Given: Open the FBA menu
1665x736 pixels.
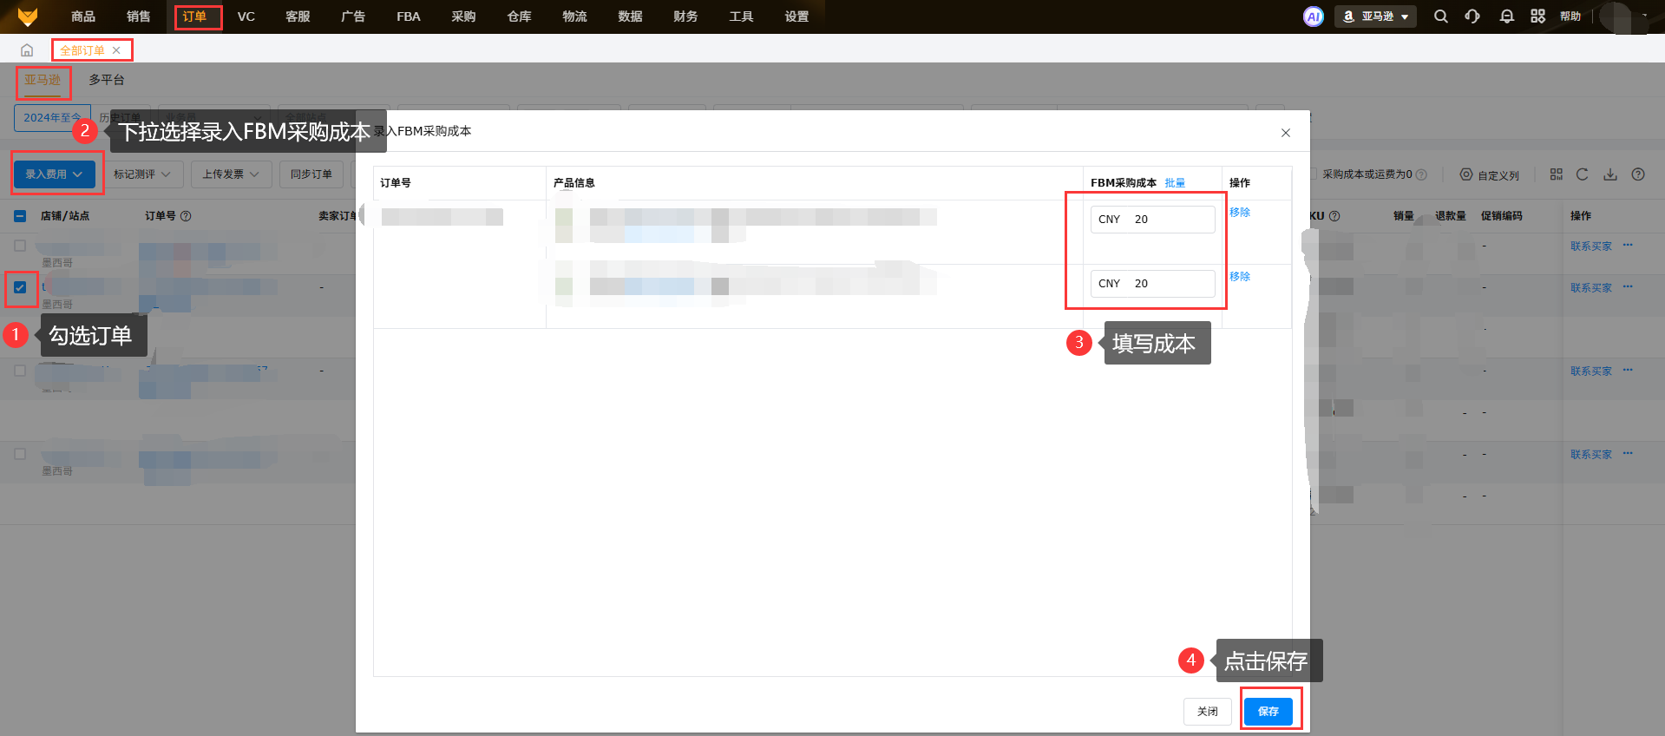Looking at the screenshot, I should pyautogui.click(x=409, y=16).
